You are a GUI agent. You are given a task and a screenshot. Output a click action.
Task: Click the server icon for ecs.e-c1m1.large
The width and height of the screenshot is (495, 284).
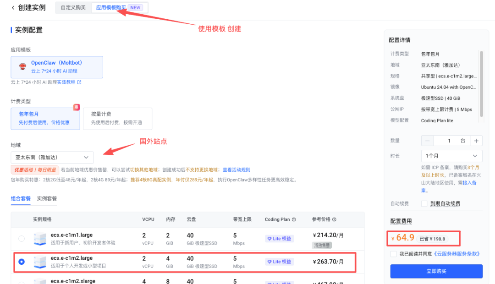(x=40, y=239)
